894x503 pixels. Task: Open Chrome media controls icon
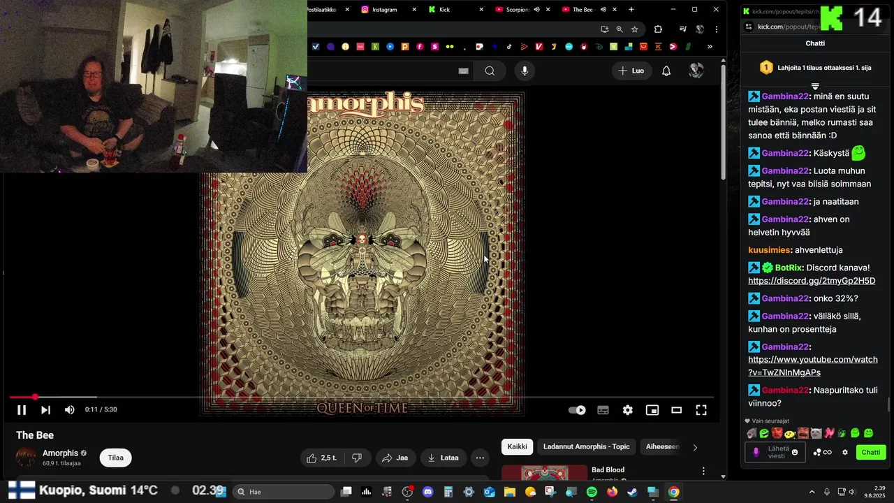click(x=683, y=29)
